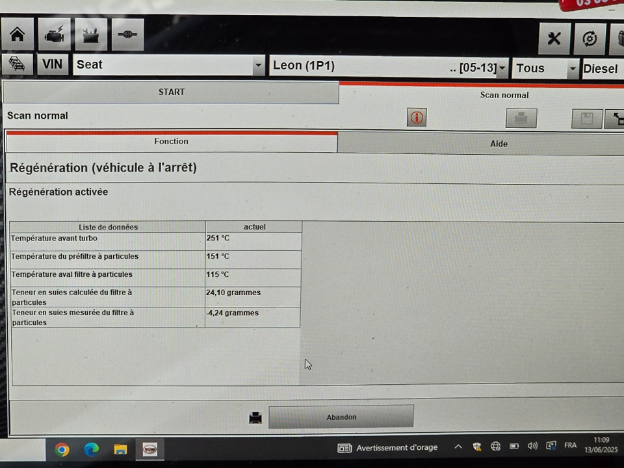Screen dimensions: 624x468
Task: Go to the Home screen icon
Action: point(17,34)
